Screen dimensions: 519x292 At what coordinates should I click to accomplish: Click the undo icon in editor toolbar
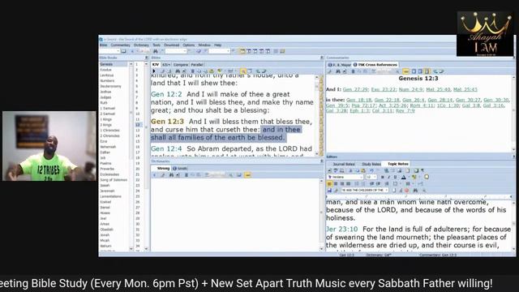[371, 170]
